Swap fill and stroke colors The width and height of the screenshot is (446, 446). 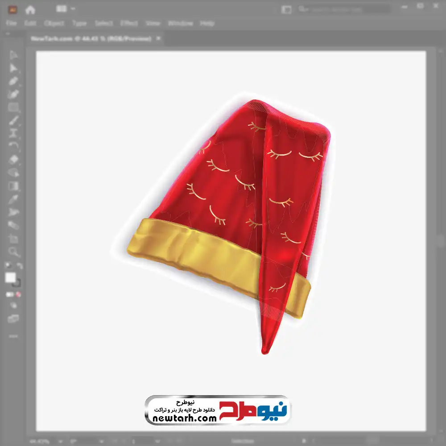tap(19, 266)
